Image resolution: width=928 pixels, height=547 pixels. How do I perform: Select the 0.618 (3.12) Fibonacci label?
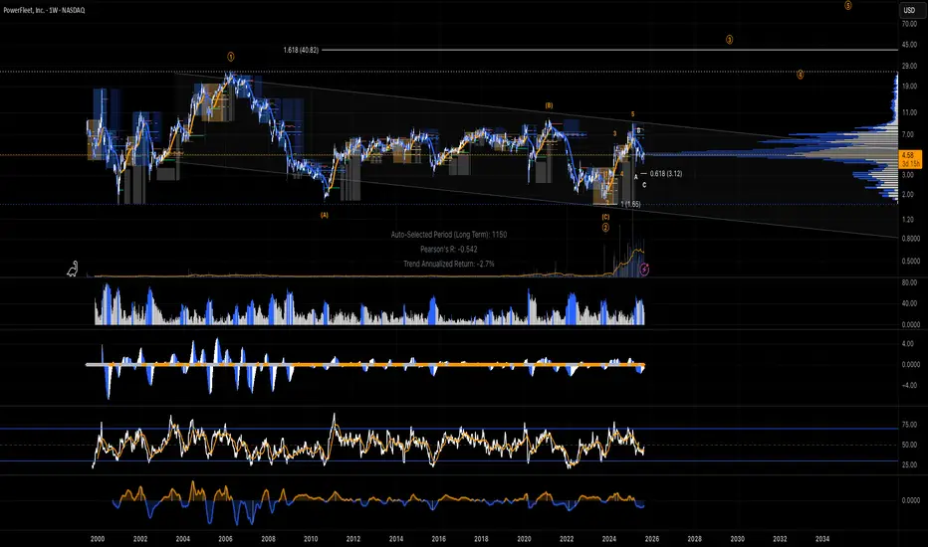pyautogui.click(x=666, y=174)
